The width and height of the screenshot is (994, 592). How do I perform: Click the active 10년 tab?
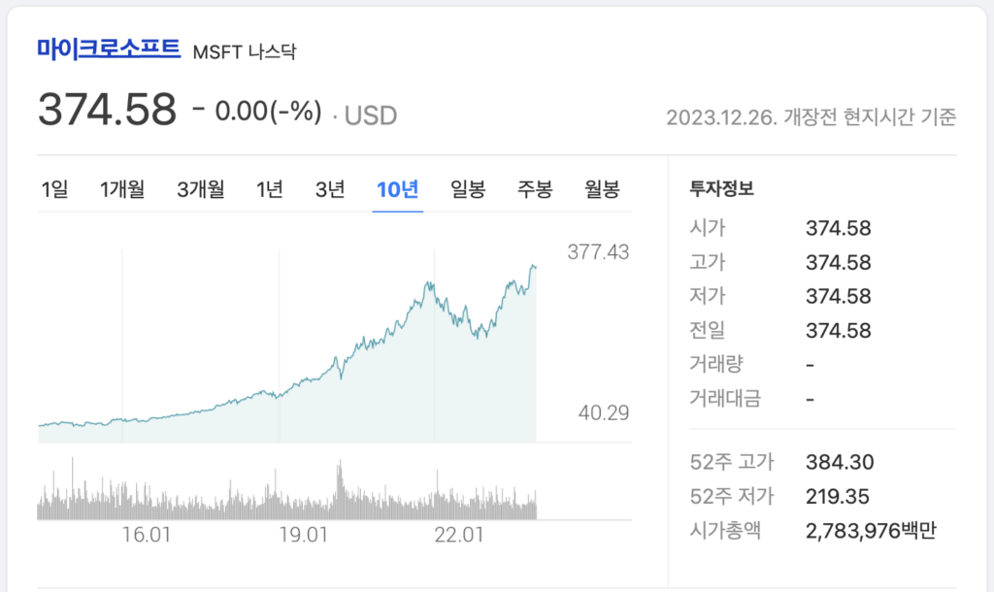[x=398, y=190]
